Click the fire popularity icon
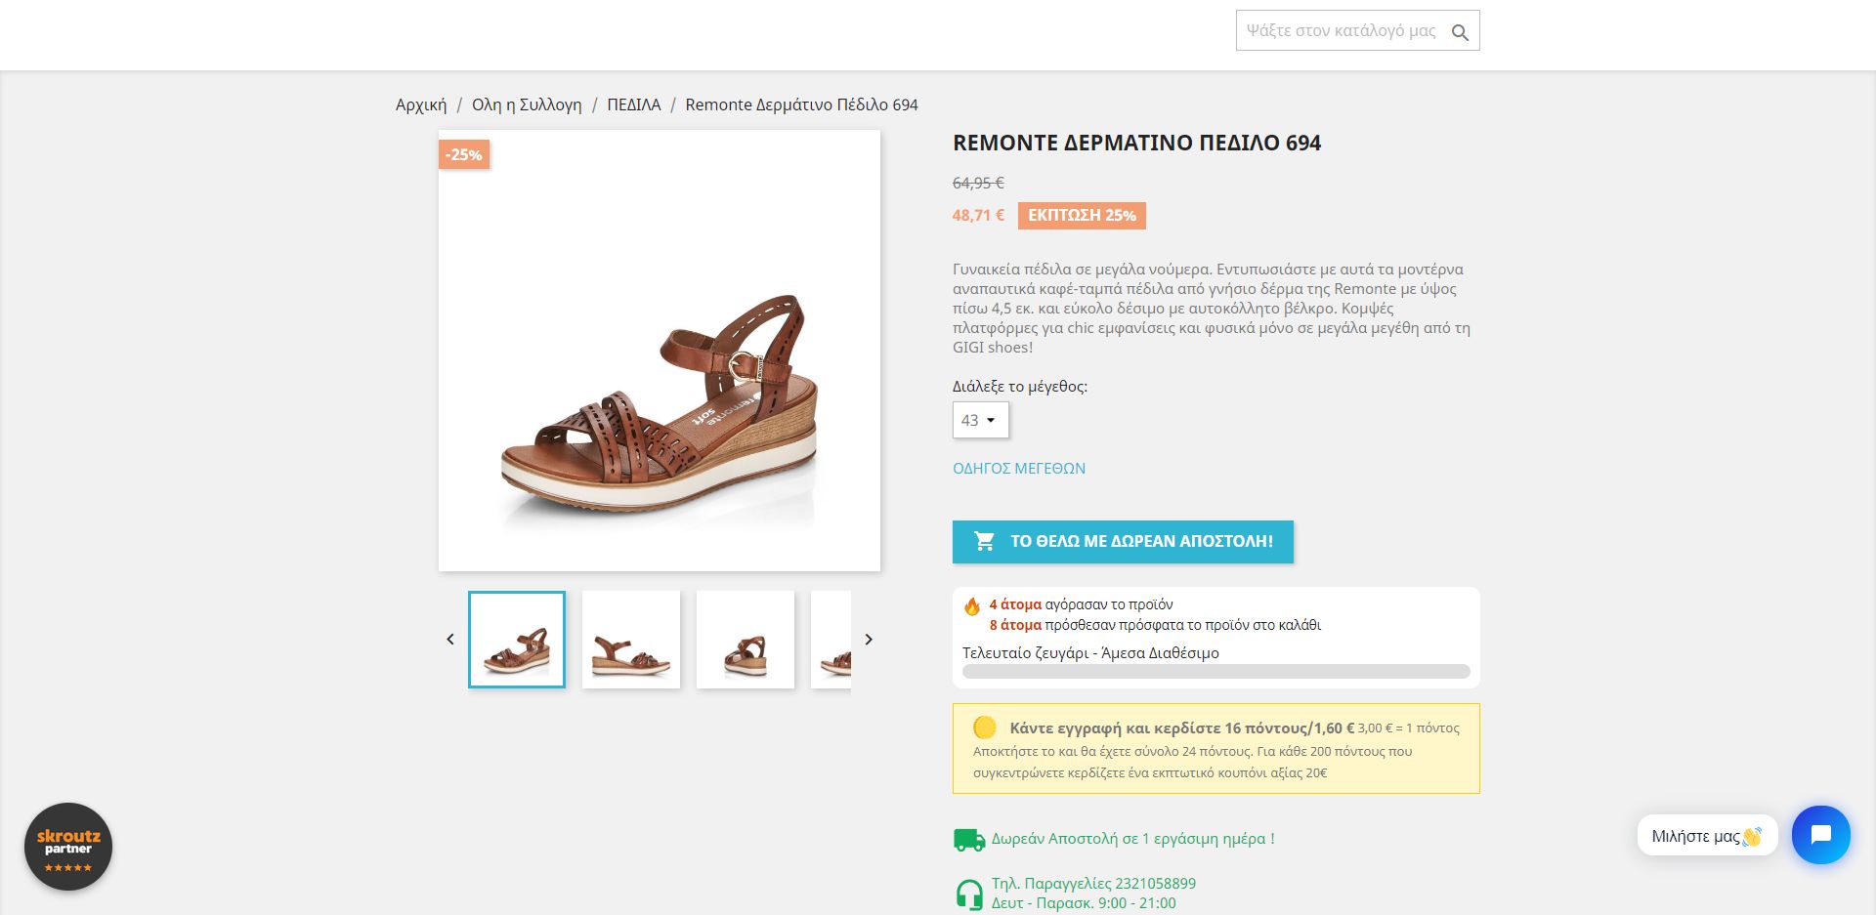The height and width of the screenshot is (915, 1876). [x=972, y=606]
